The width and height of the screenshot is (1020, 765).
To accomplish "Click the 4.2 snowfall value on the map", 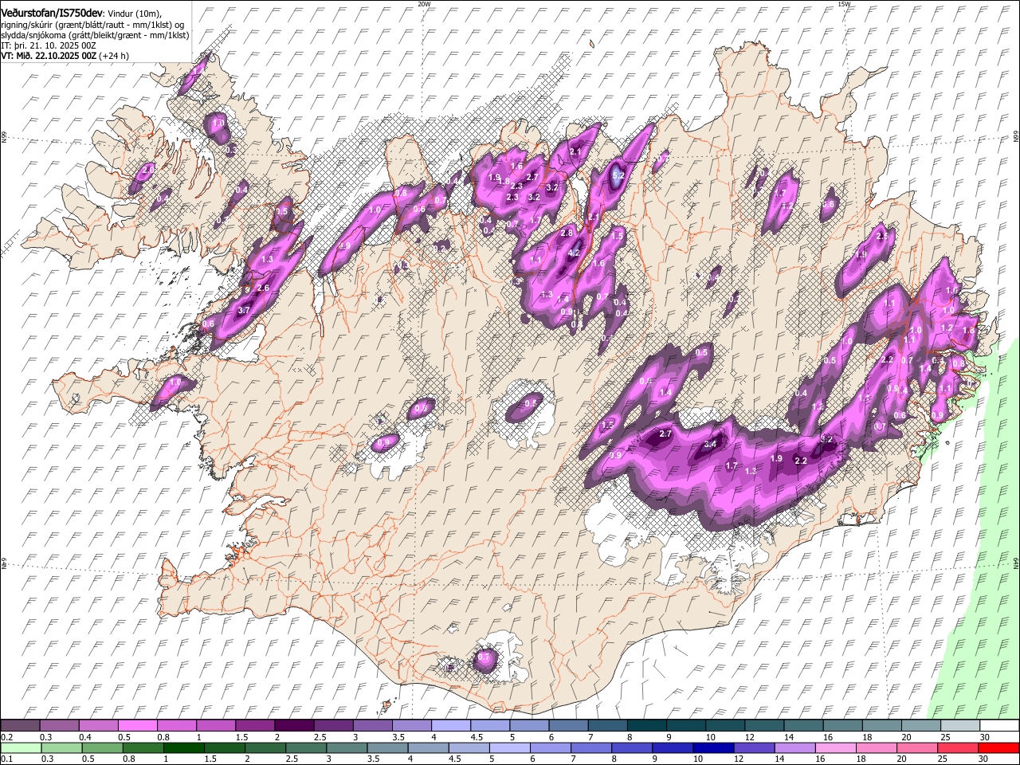I will click(573, 253).
